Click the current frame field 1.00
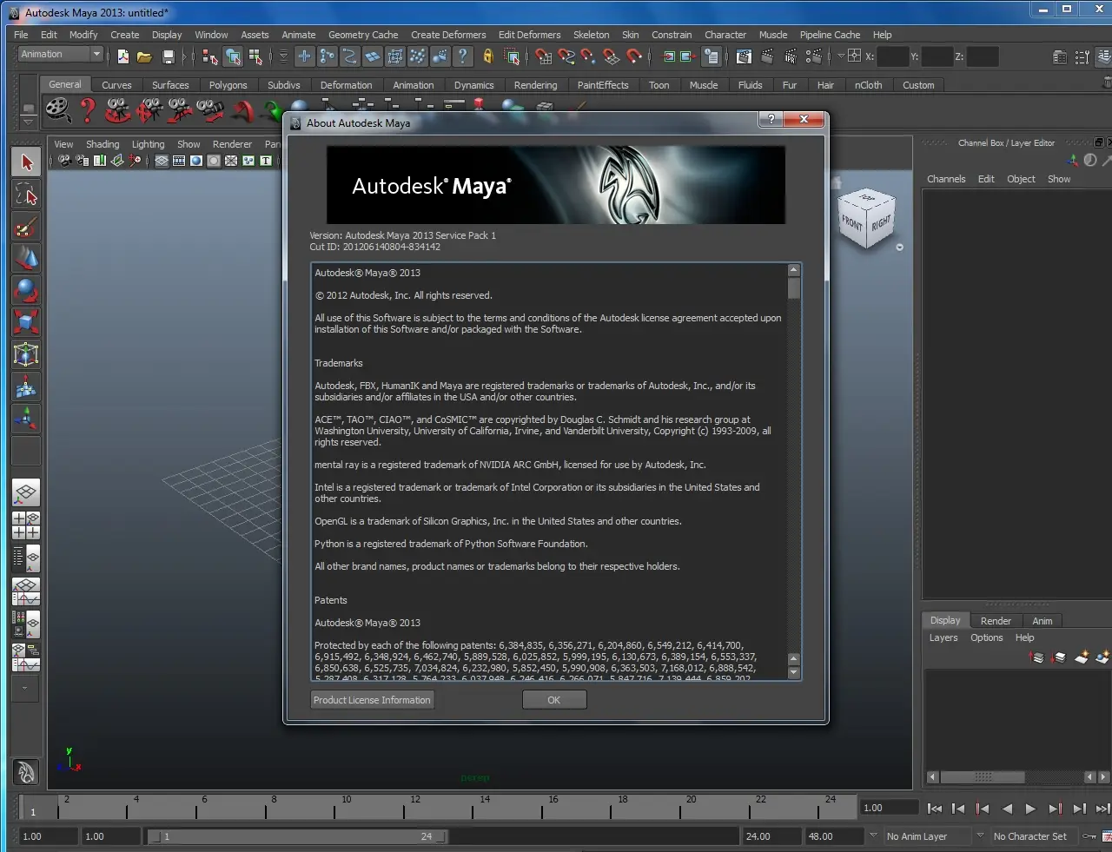The image size is (1112, 852). (x=889, y=808)
